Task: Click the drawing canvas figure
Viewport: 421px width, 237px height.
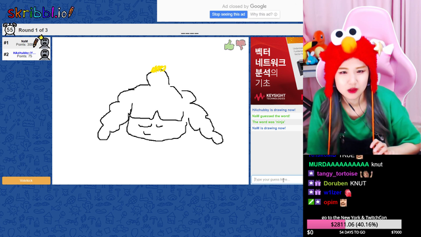Action: coord(160,105)
